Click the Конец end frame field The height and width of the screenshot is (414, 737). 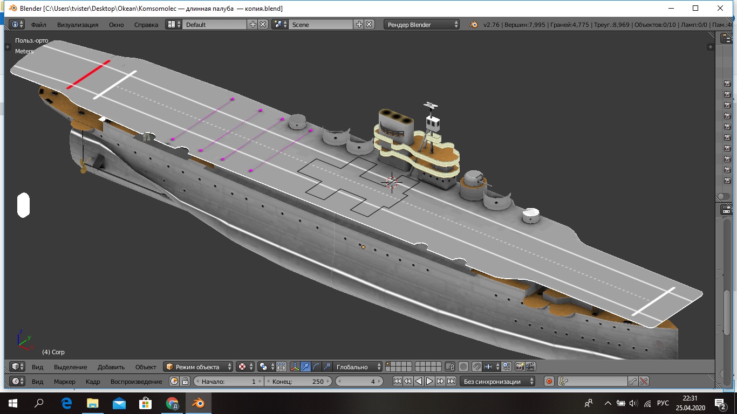click(298, 381)
